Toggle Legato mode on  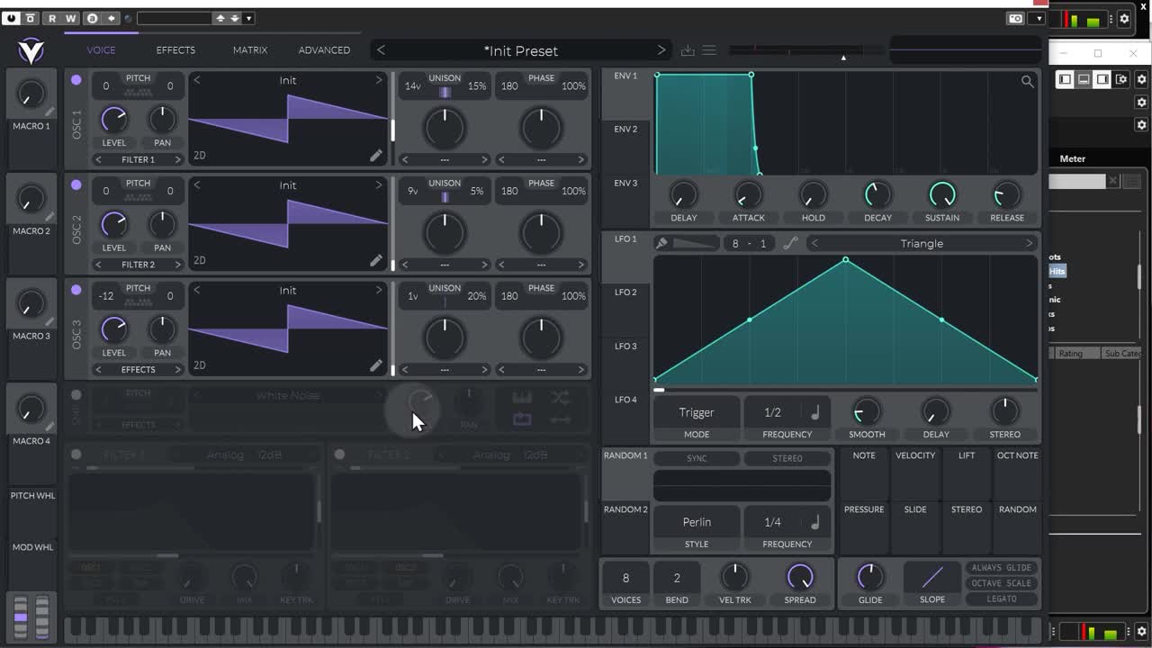click(1000, 598)
